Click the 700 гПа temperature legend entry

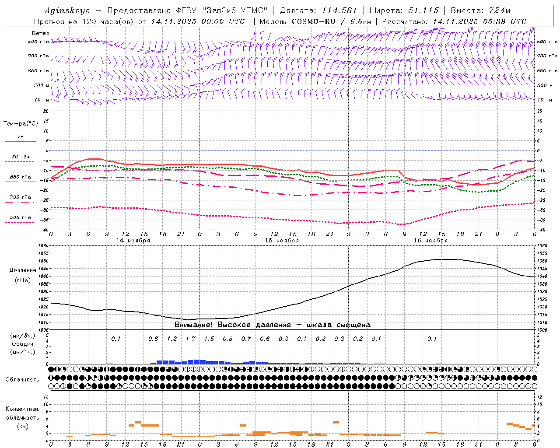21,197
